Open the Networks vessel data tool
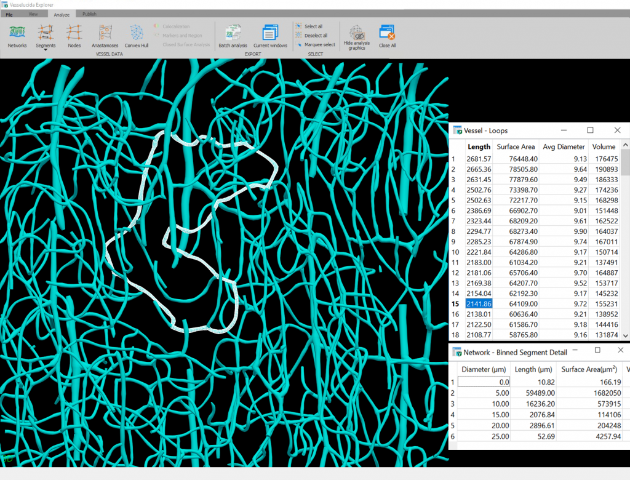The image size is (630, 480). click(x=17, y=36)
